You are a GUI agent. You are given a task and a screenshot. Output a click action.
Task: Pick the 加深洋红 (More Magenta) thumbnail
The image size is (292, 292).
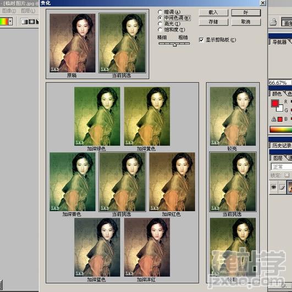click(147, 247)
